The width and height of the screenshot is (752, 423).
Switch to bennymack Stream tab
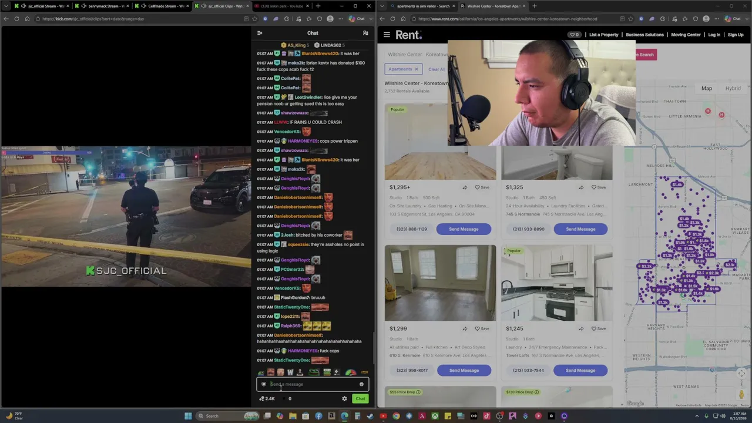pos(101,6)
